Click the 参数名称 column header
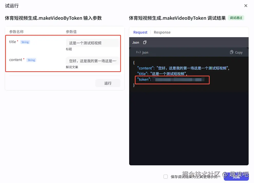254x183 pixels. [x=16, y=32]
